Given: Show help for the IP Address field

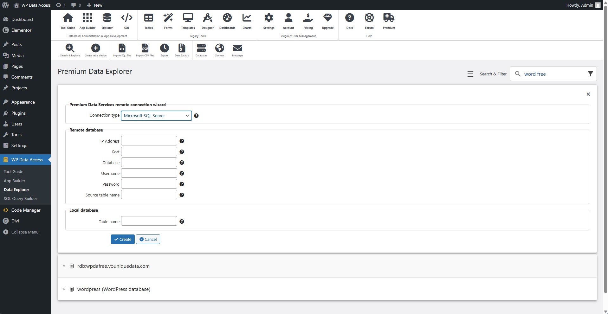Looking at the screenshot, I should pos(182,141).
